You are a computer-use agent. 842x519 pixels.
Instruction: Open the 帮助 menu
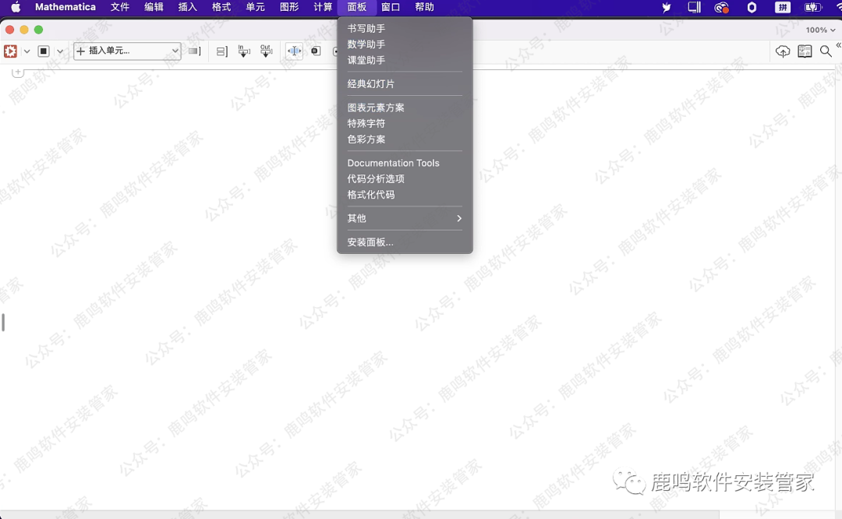pos(424,7)
